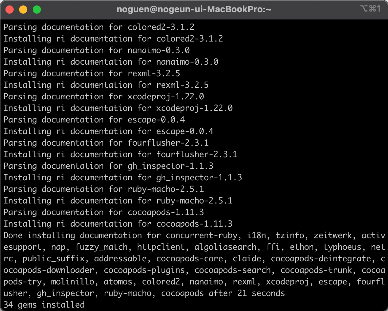The width and height of the screenshot is (388, 311).
Task: Click the word 'cocoapods-plugins' in the gem list
Action: tap(144, 270)
